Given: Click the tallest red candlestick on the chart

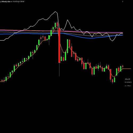Looking at the screenshot, I should 59,45.
